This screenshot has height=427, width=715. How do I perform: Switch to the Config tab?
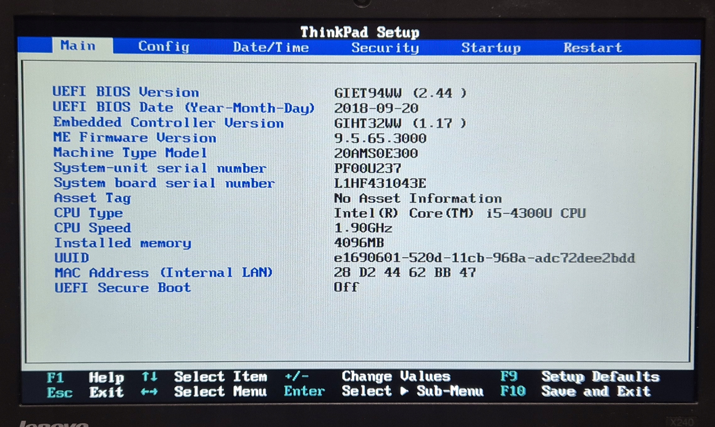pos(164,47)
